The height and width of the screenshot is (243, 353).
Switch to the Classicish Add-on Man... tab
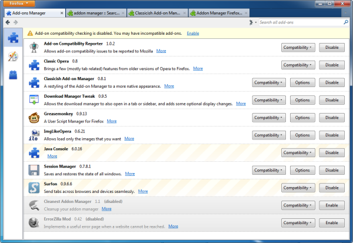[157, 13]
